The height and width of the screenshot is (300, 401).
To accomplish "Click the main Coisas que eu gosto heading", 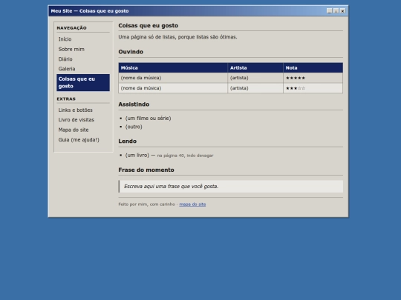I will pos(148,25).
